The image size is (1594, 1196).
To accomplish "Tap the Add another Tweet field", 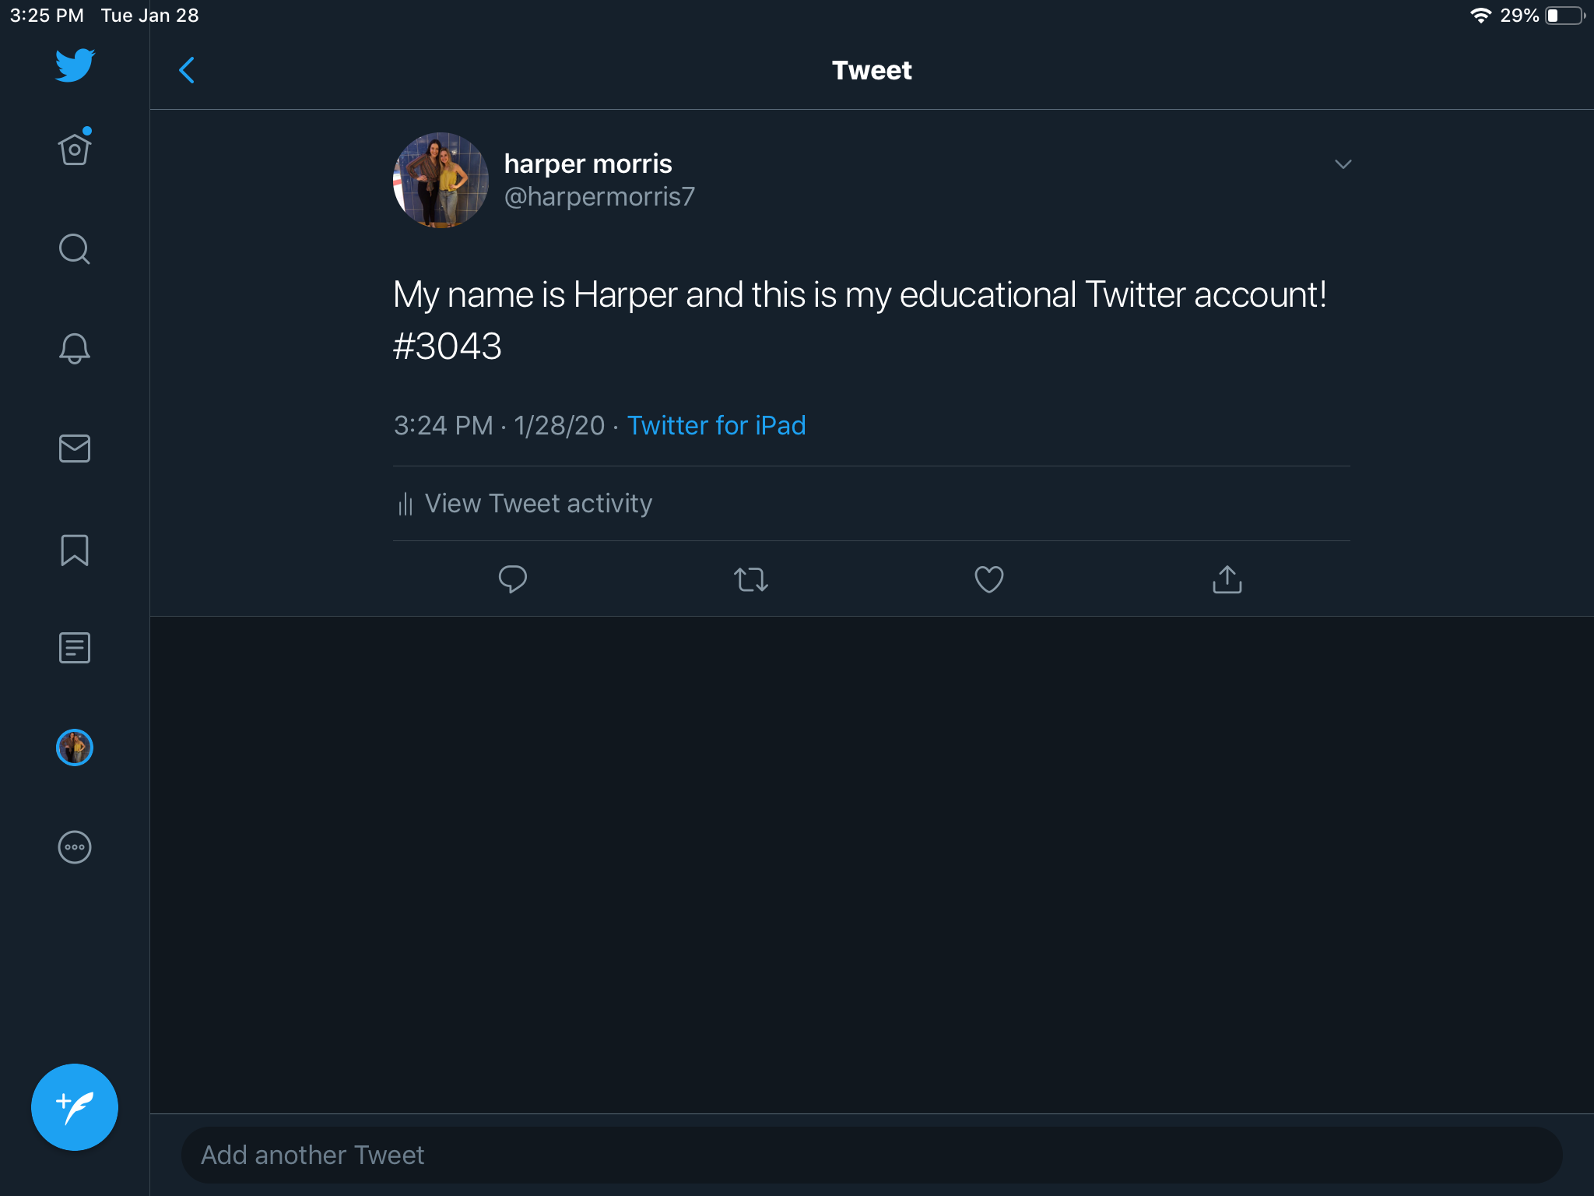I will (x=872, y=1155).
